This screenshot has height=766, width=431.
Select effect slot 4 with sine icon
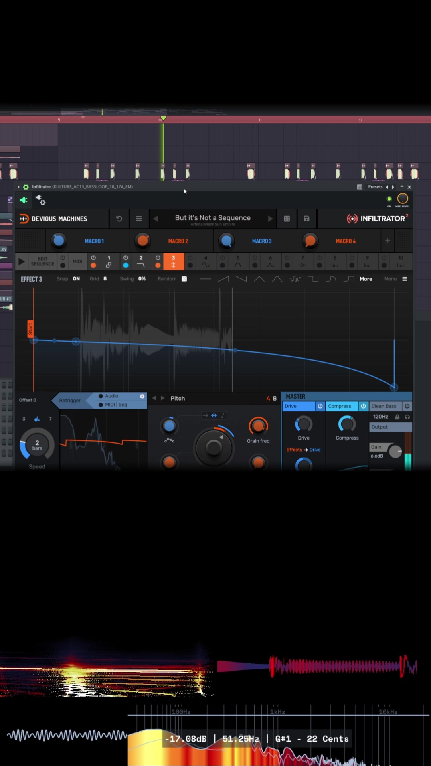206,262
